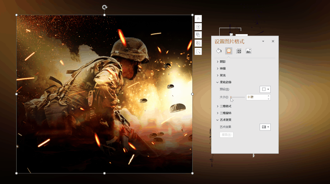Open the 艺术效果 effect picker dropdown
Image resolution: width=330 pixels, height=184 pixels.
(265, 127)
